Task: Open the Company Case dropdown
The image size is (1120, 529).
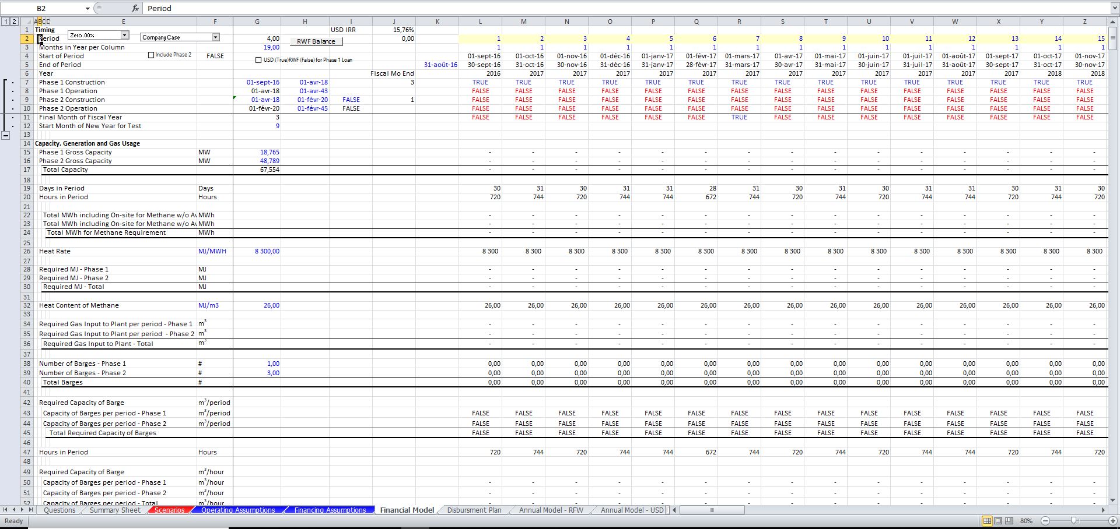Action: click(x=216, y=37)
